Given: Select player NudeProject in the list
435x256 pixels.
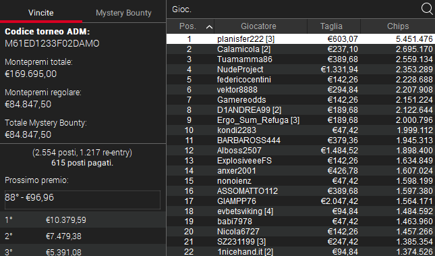Looking at the screenshot, I should click(x=301, y=70).
